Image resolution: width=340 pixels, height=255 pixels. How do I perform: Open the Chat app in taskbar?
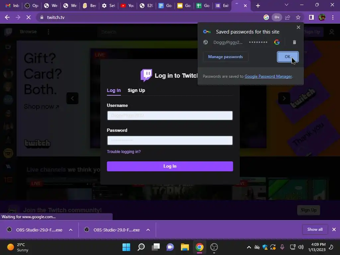click(x=170, y=247)
